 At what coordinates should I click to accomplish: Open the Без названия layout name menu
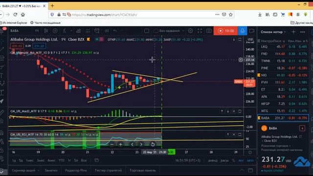(169, 31)
